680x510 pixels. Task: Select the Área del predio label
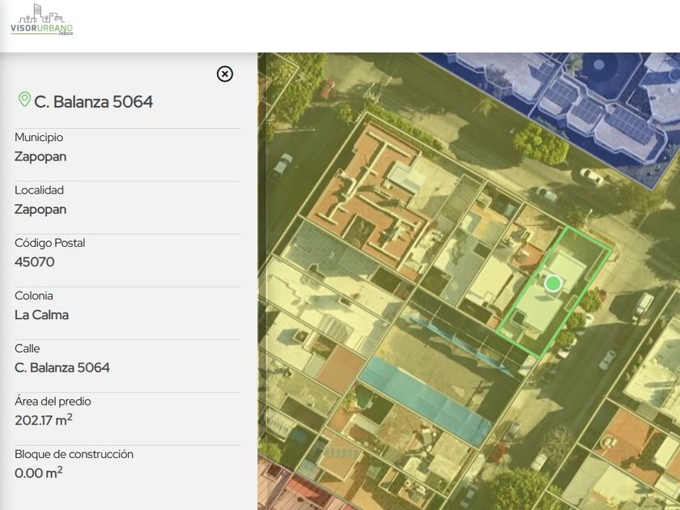(53, 402)
